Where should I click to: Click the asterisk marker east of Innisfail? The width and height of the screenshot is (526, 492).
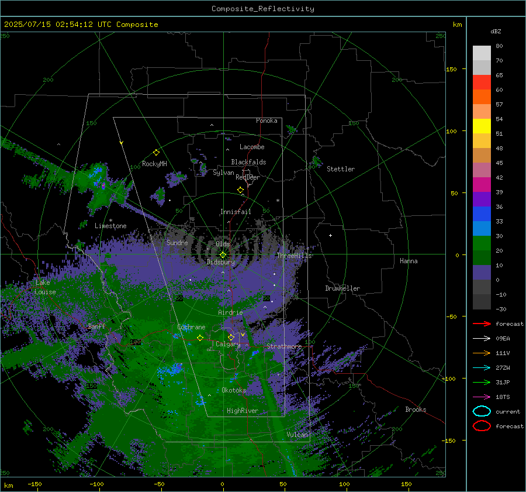278,201
